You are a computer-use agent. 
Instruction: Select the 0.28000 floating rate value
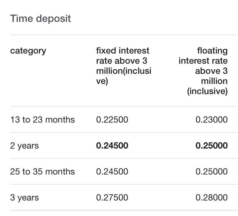[212, 198]
